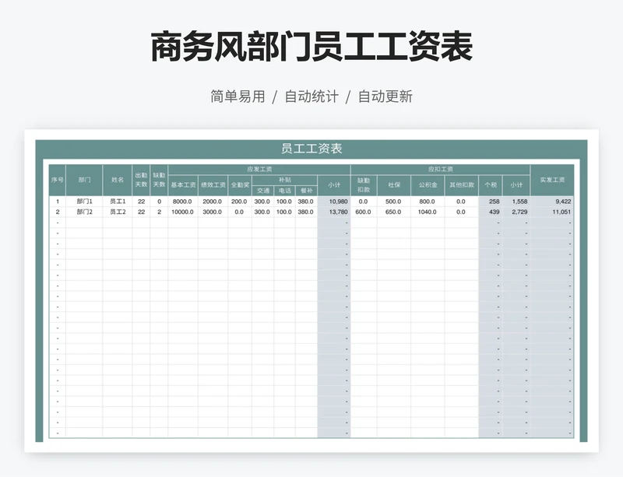
Task: Select the '实发工资' column header
Action: pos(552,180)
